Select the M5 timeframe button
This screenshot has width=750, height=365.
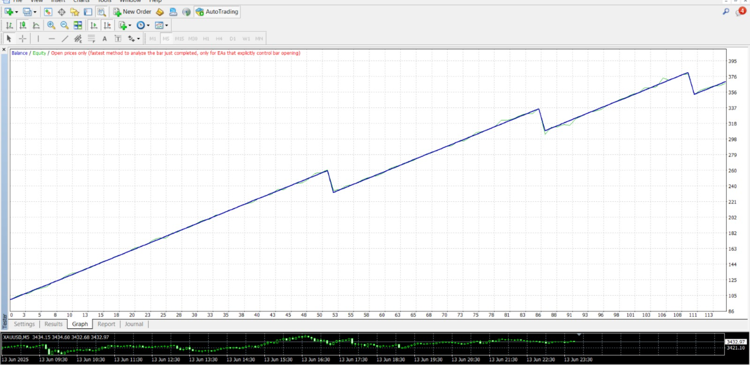(x=166, y=39)
